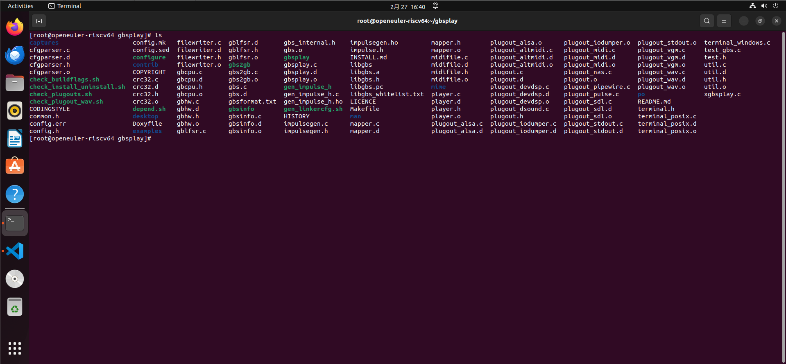The height and width of the screenshot is (364, 786).
Task: Open Terminal app menu in top bar
Action: click(65, 6)
